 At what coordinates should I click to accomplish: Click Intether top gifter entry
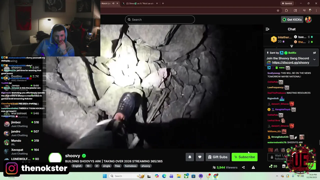[x=281, y=39]
